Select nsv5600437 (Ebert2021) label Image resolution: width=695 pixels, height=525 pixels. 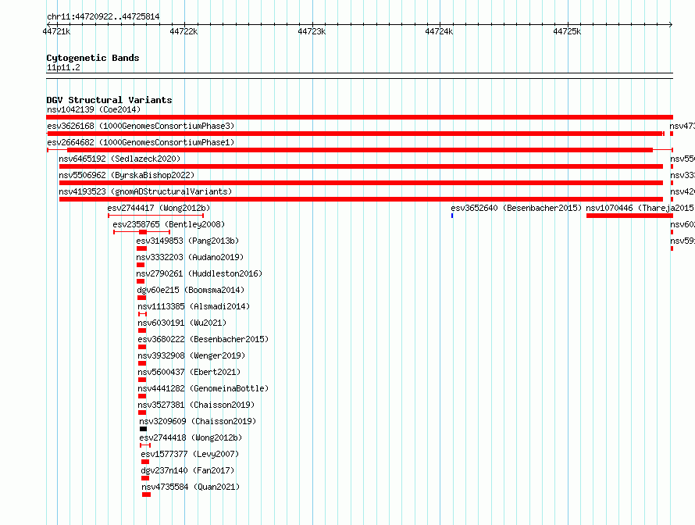pyautogui.click(x=189, y=372)
